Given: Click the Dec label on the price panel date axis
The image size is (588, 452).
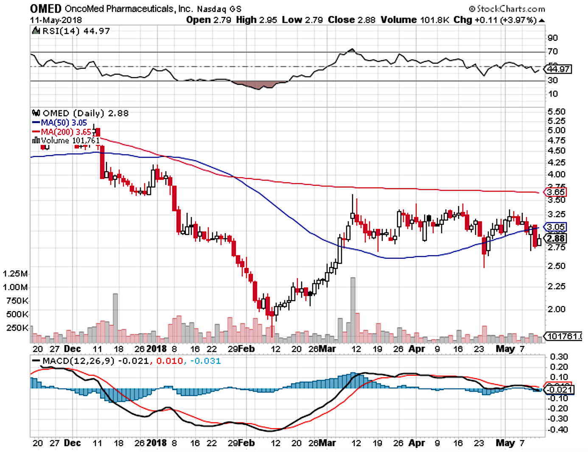Looking at the screenshot, I should point(73,349).
